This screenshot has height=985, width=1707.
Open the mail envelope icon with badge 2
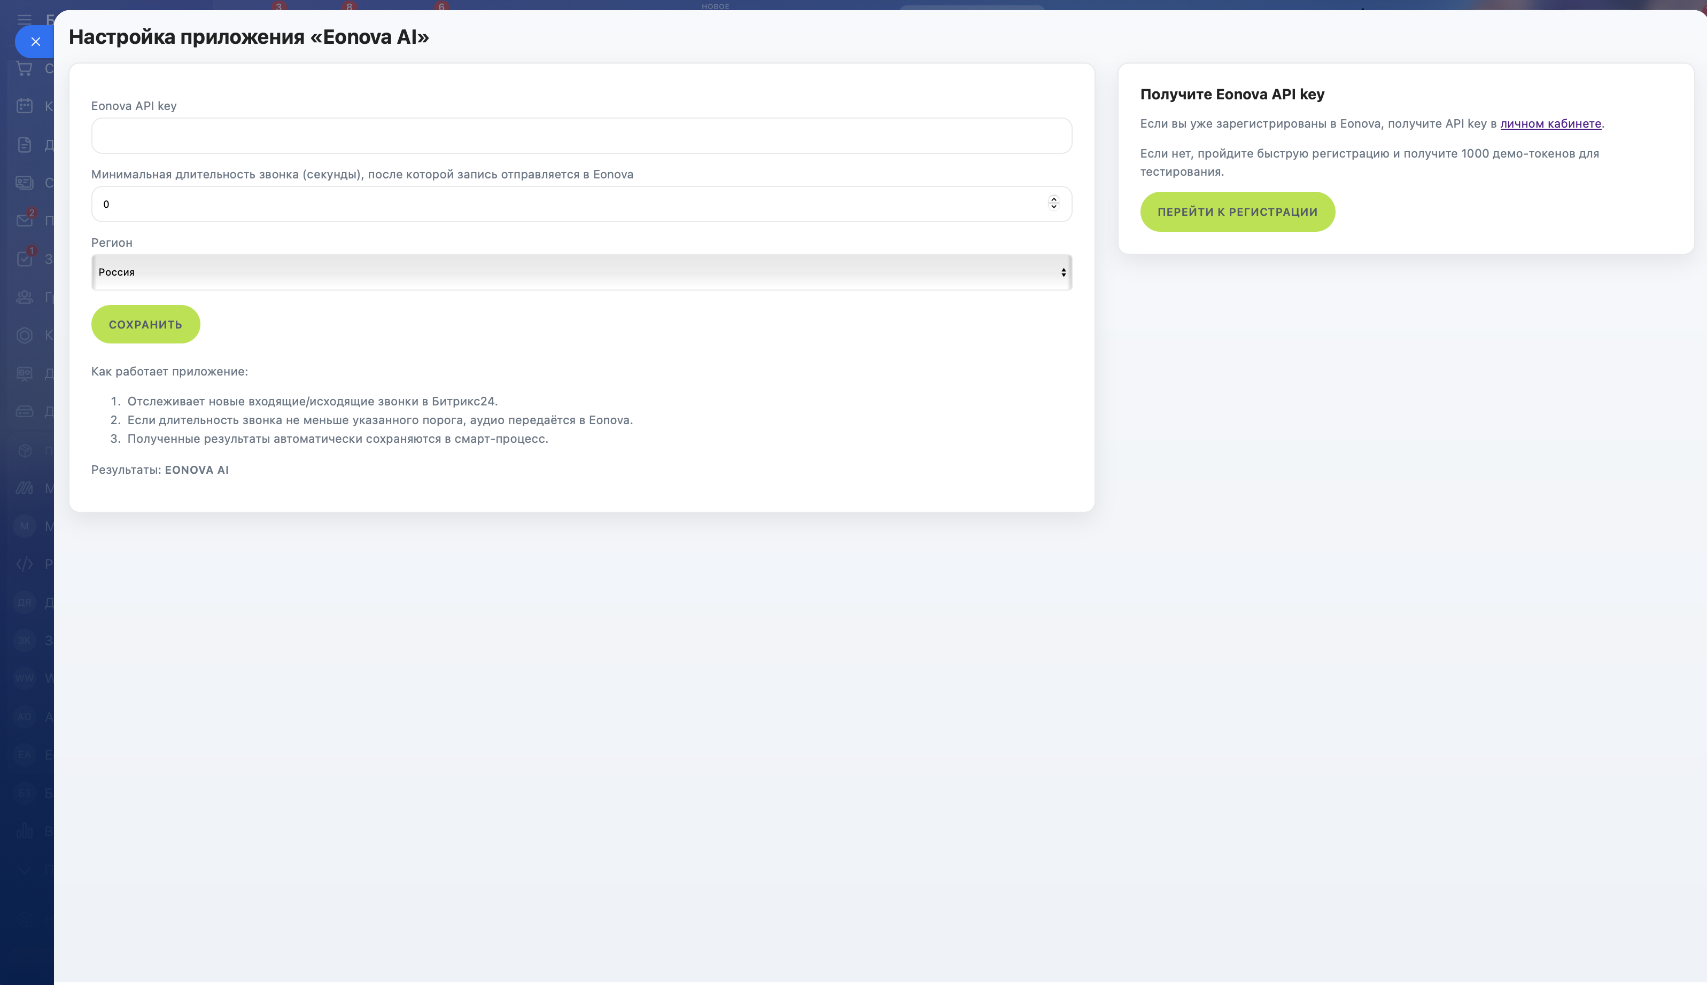coord(25,221)
